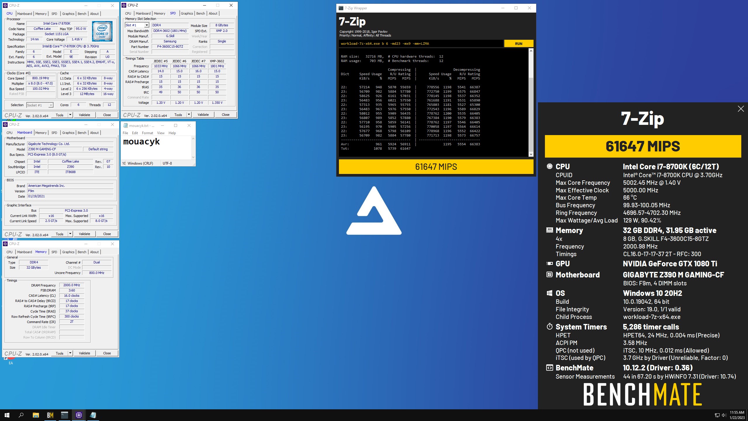Open taskbar search icon

tap(21, 415)
